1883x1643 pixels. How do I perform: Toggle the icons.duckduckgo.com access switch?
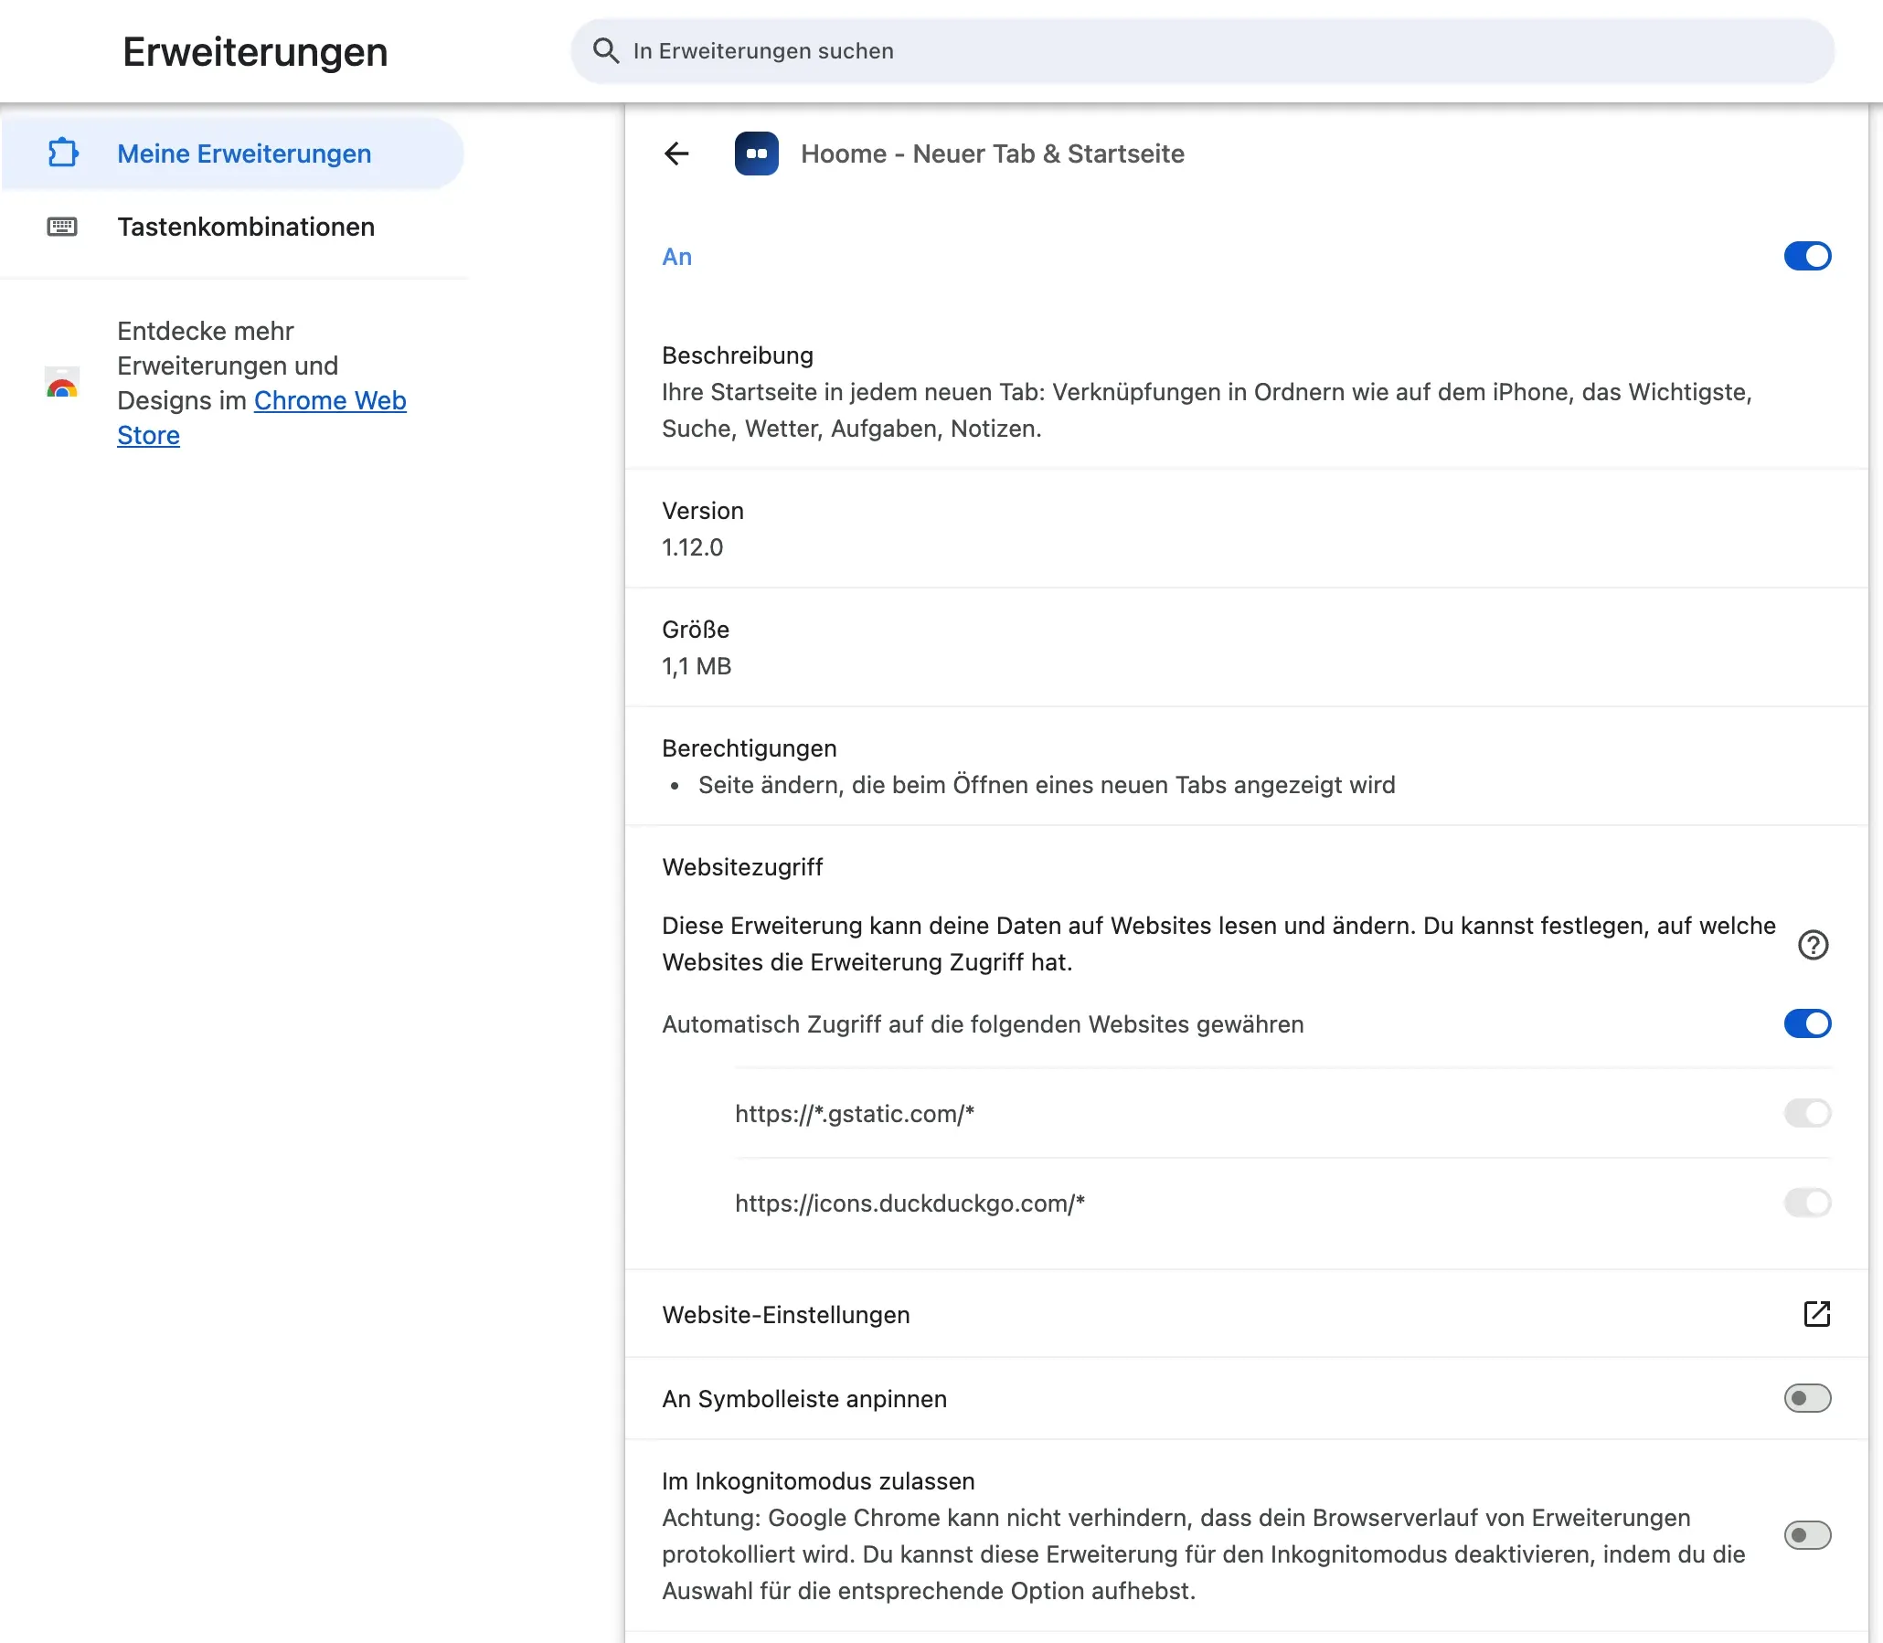pyautogui.click(x=1807, y=1202)
